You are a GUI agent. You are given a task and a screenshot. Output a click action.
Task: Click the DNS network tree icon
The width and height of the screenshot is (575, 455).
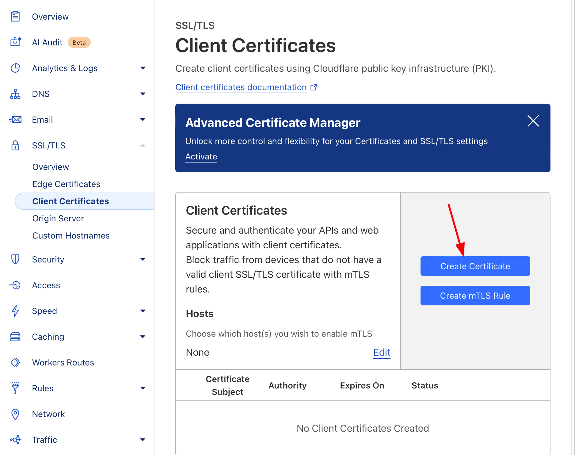tap(15, 94)
